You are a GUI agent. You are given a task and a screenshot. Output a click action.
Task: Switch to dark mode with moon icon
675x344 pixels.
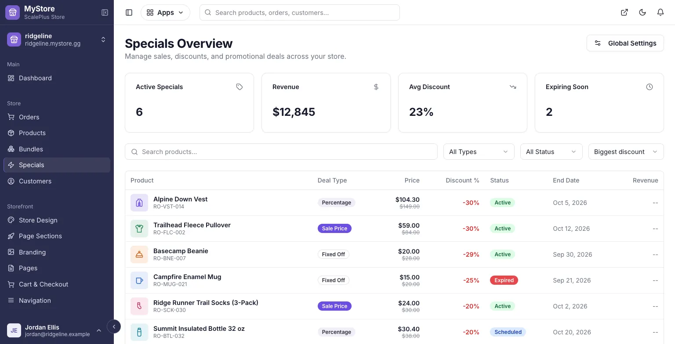pos(642,13)
